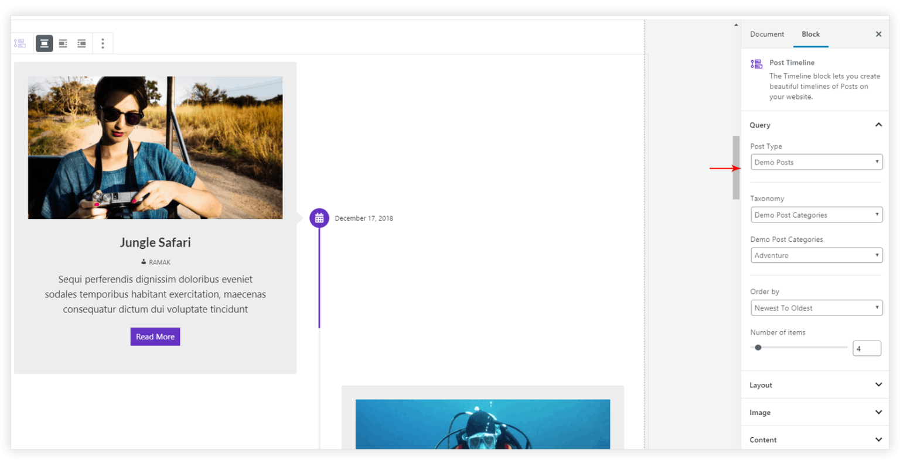Screen dimensions: 900x460
Task: Open the Taxonomy dropdown
Action: [x=816, y=215]
